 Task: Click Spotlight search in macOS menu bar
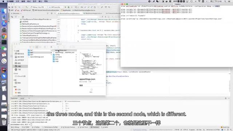point(225,1)
